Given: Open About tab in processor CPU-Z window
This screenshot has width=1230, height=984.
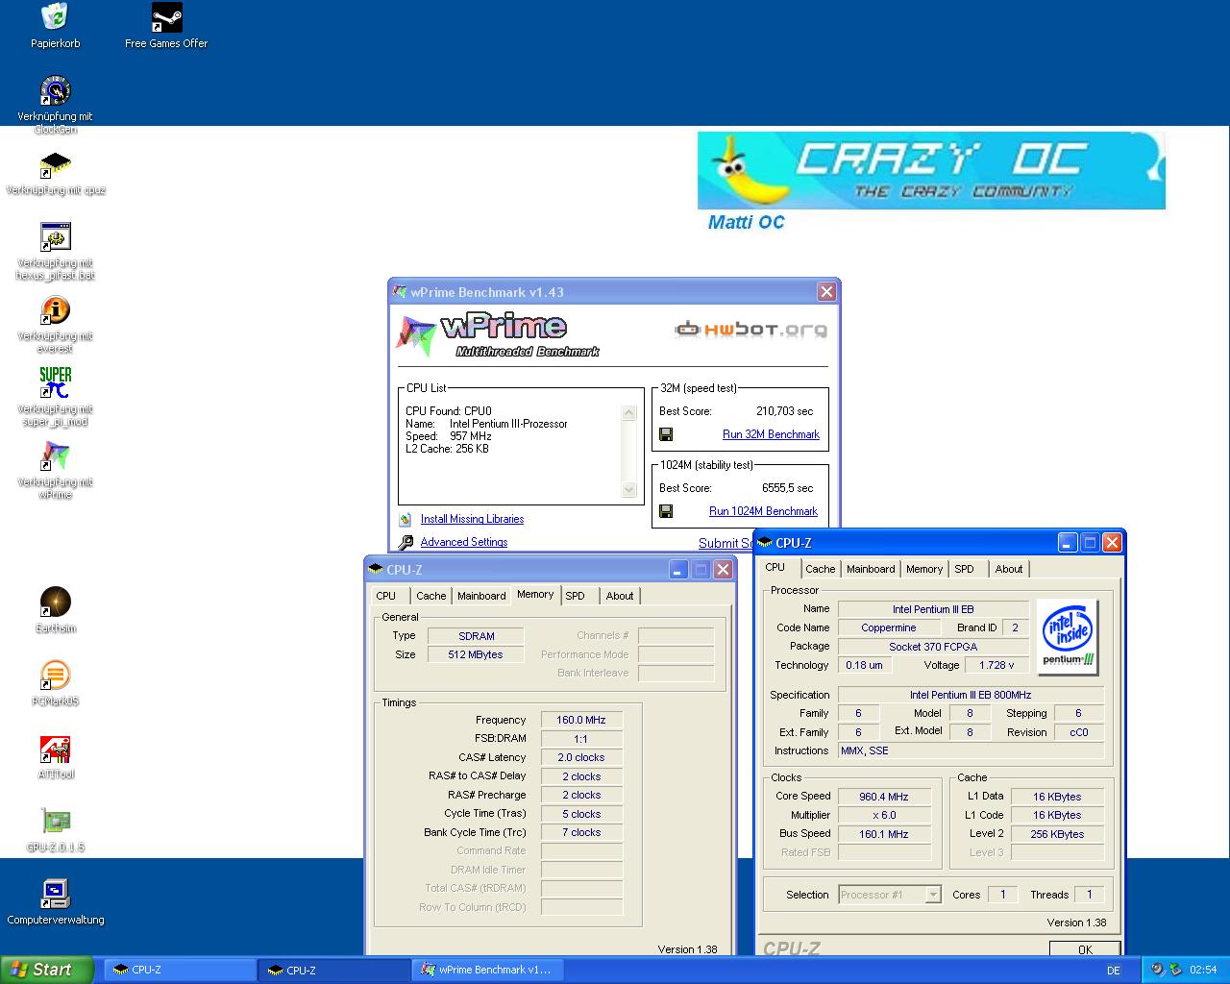Looking at the screenshot, I should click(1009, 569).
